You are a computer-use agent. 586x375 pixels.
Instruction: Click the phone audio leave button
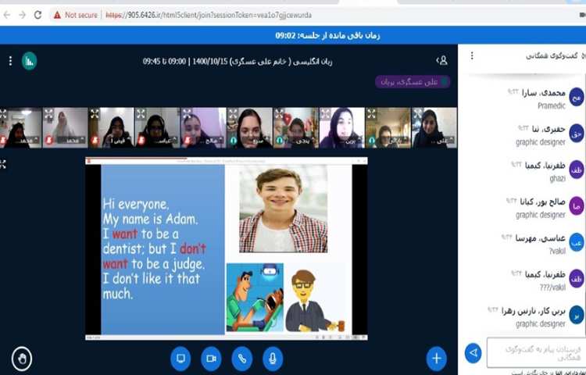[241, 359]
